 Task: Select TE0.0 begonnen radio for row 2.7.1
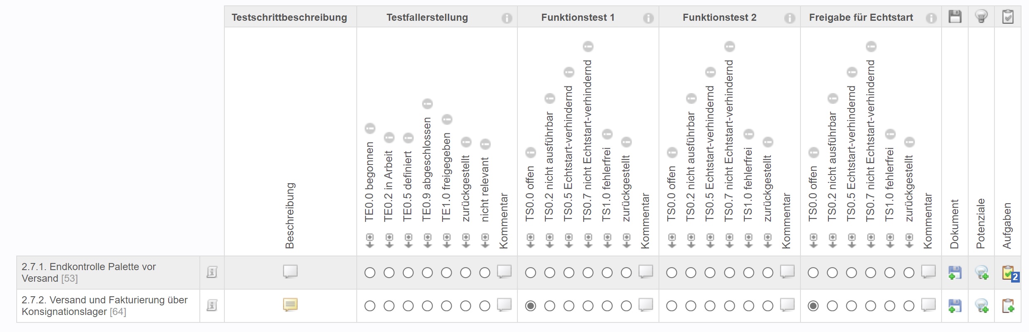(370, 273)
